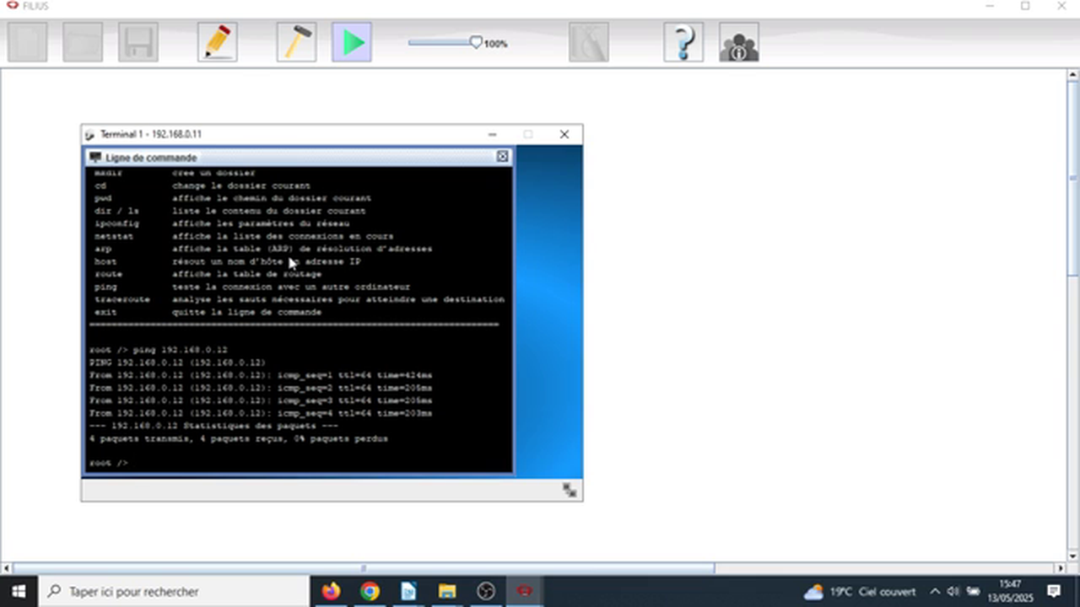Click the hammer documentation mode icon
1080x607 pixels.
click(x=296, y=42)
